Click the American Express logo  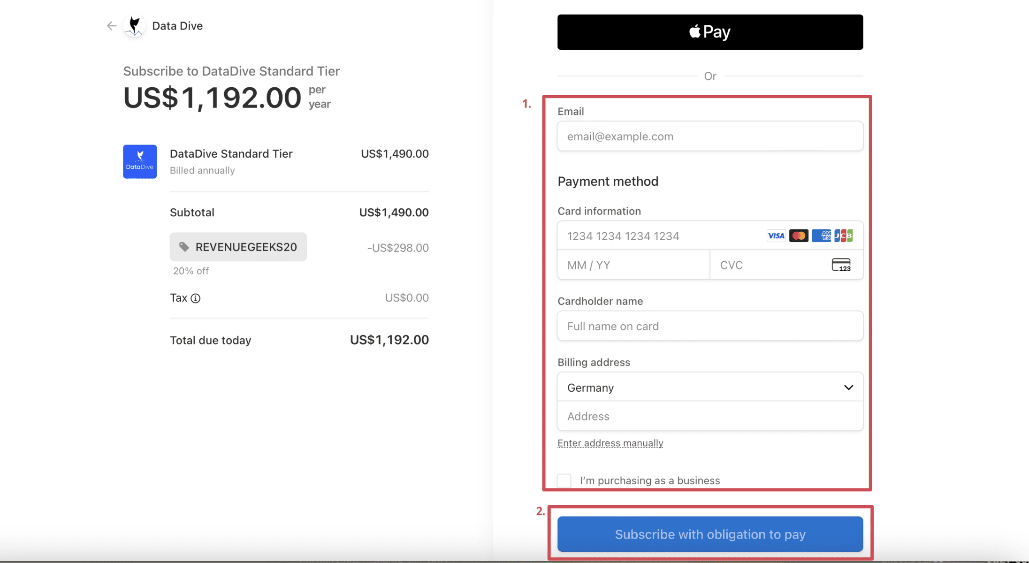click(821, 236)
